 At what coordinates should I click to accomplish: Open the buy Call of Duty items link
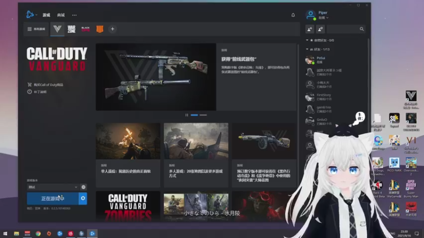[x=45, y=85]
